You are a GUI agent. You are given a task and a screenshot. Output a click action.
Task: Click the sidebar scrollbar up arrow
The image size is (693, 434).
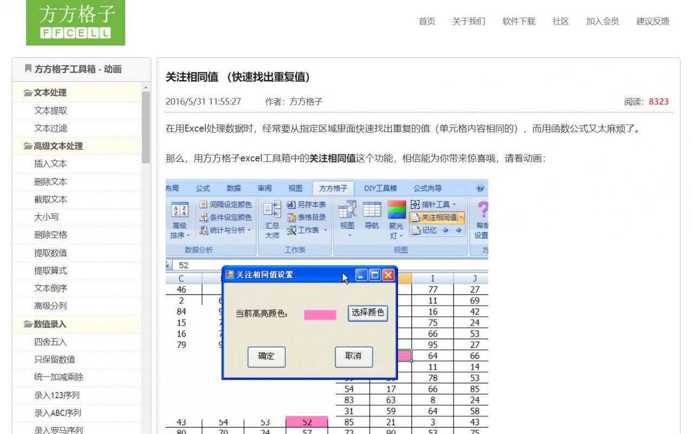pos(146,87)
